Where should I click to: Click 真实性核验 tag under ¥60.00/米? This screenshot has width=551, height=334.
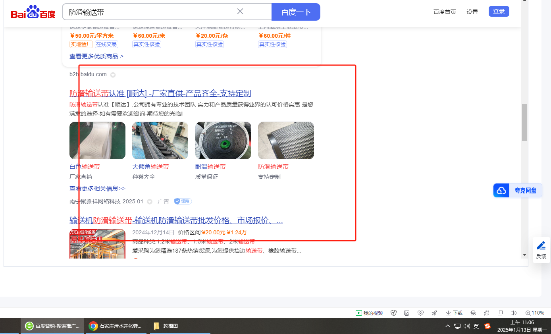point(146,44)
